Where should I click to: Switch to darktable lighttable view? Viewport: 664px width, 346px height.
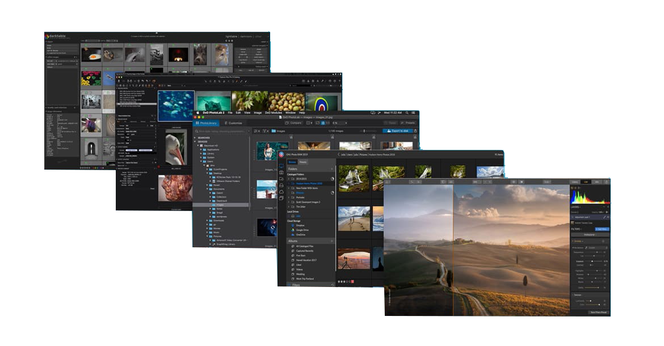(230, 36)
